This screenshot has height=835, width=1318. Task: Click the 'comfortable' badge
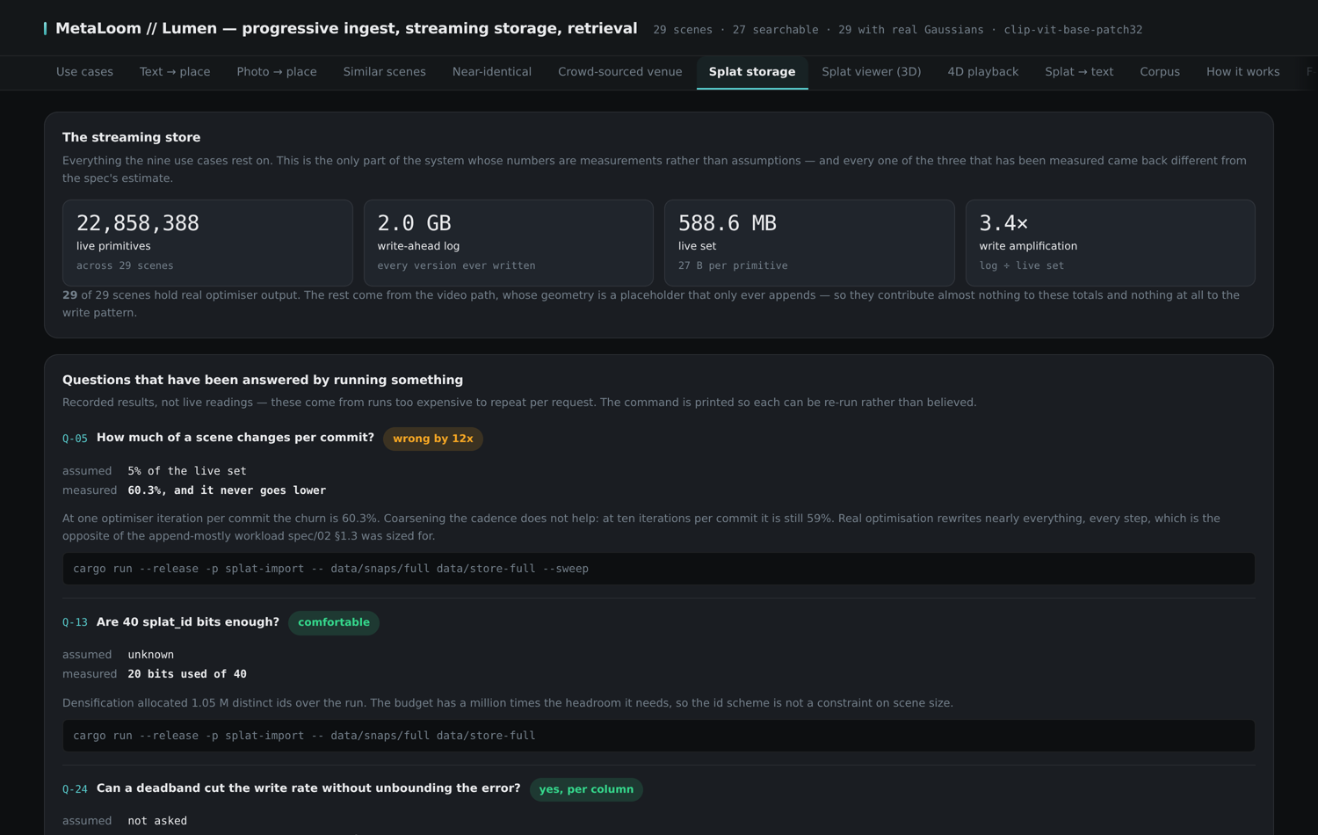[334, 622]
